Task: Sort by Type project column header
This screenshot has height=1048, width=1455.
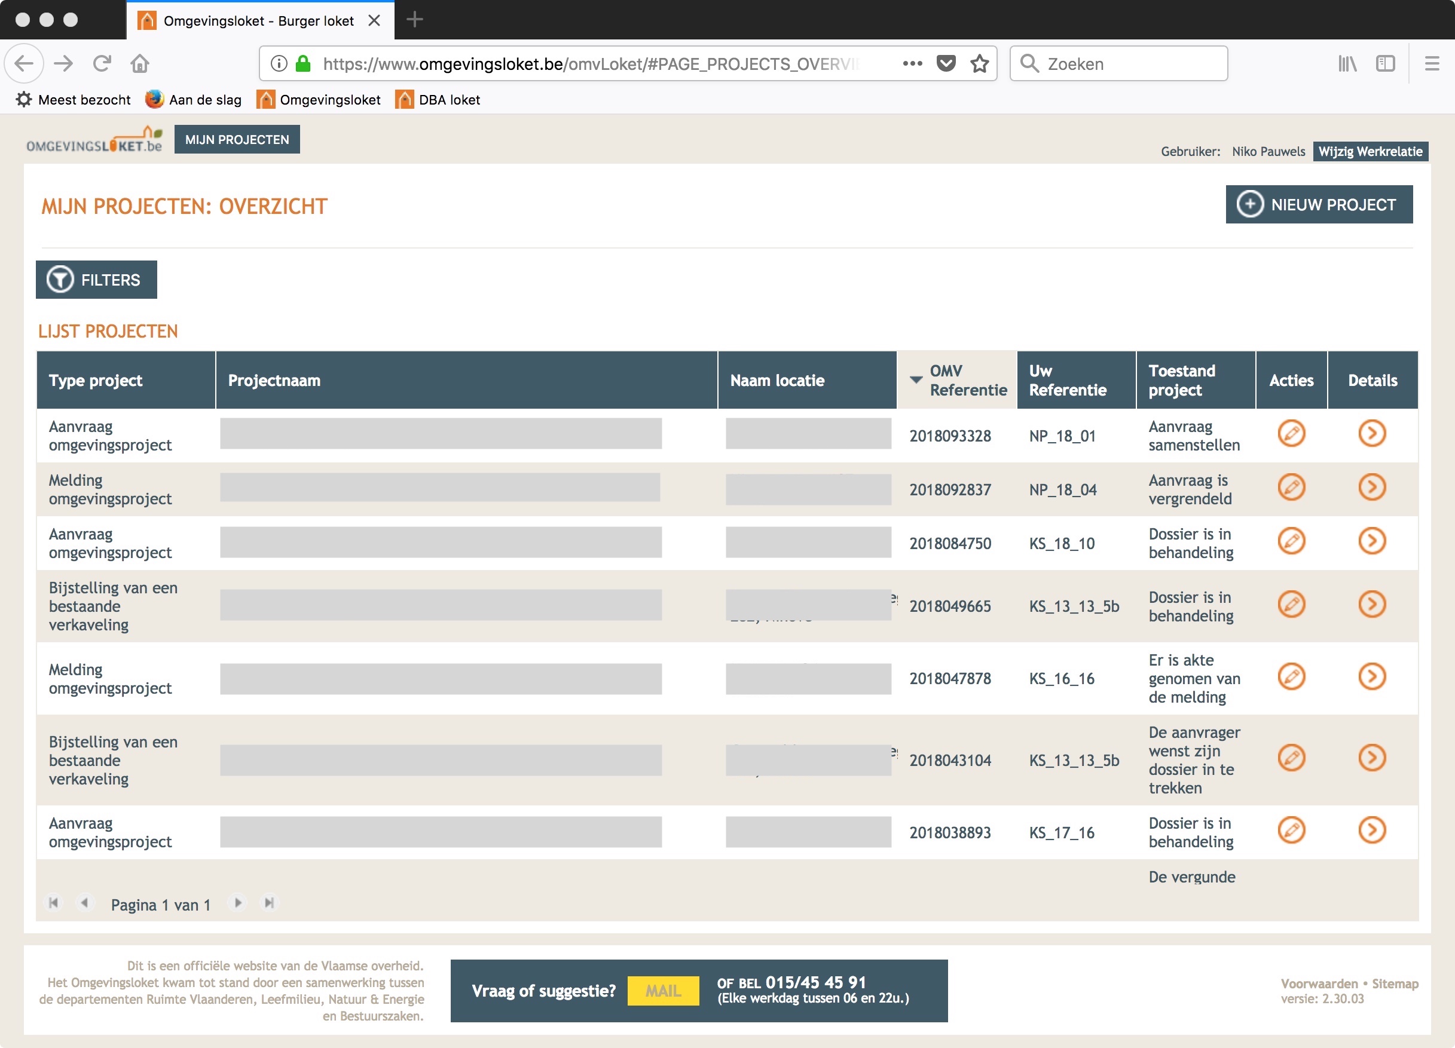Action: (x=126, y=381)
